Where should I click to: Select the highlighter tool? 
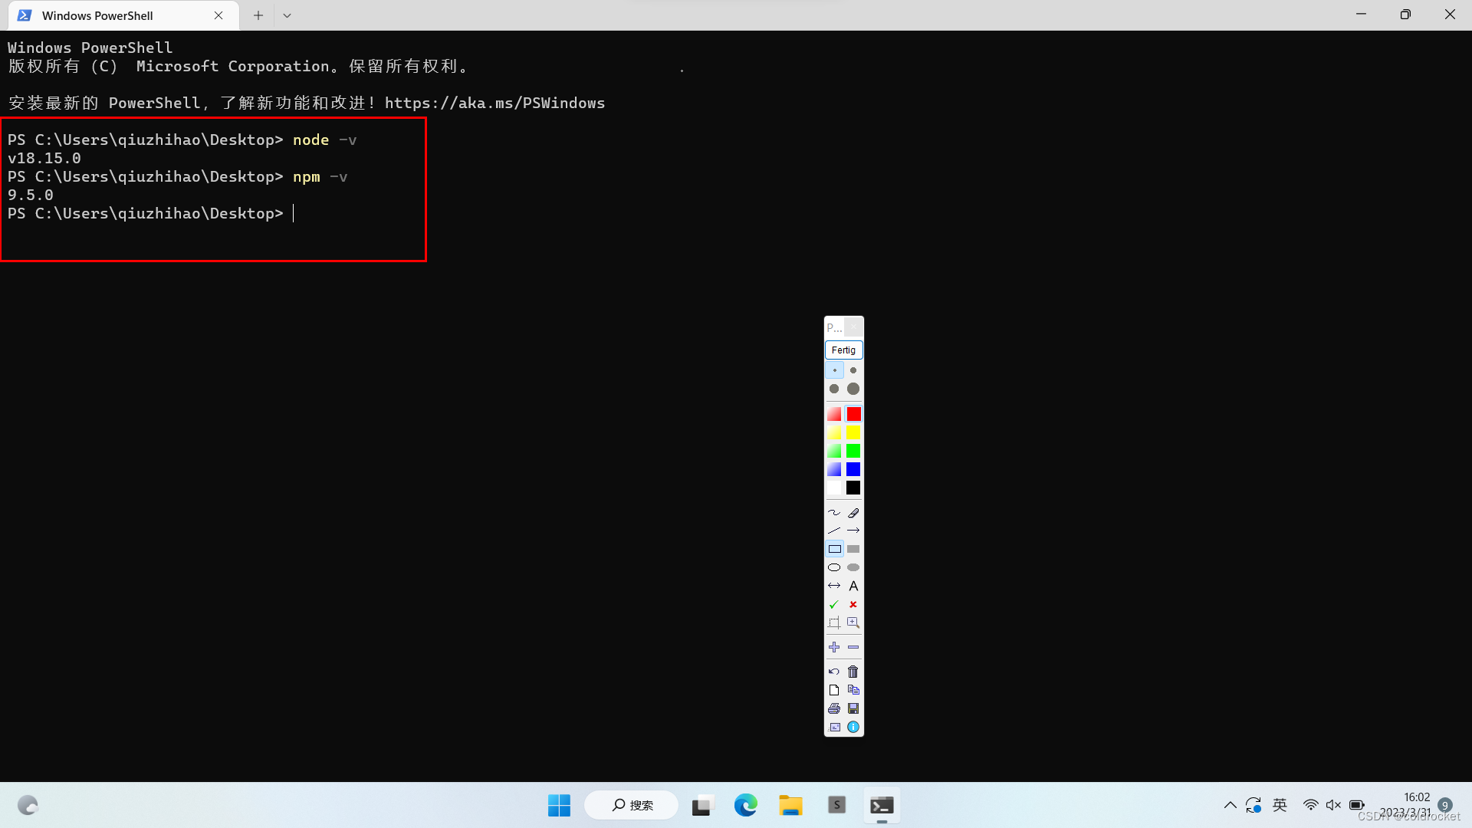(x=853, y=512)
